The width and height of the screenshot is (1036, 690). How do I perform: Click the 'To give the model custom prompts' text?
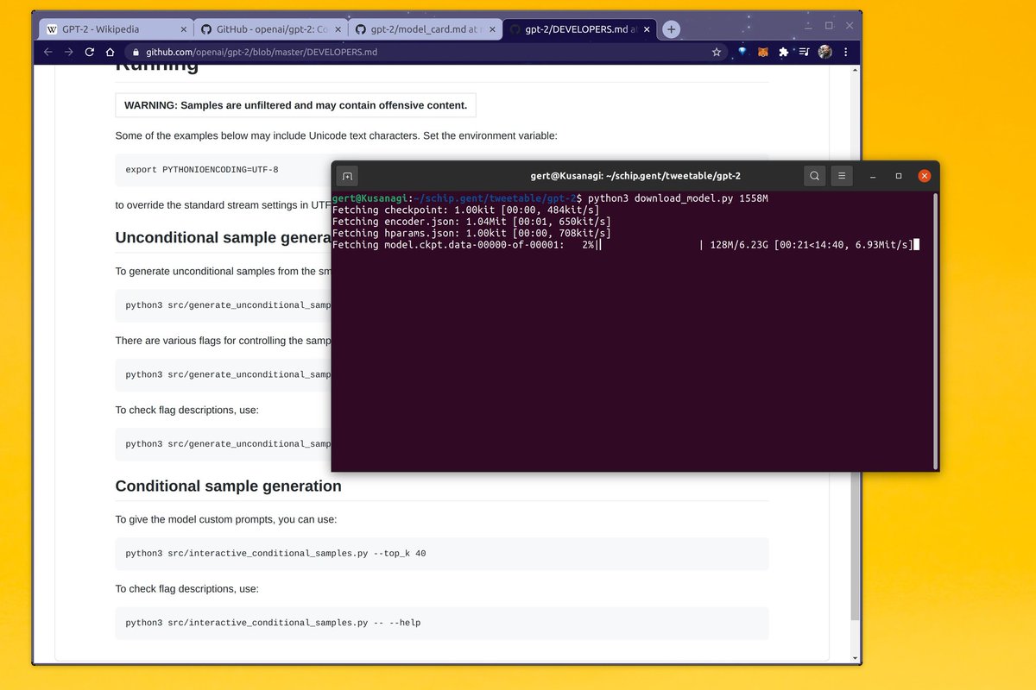click(226, 519)
